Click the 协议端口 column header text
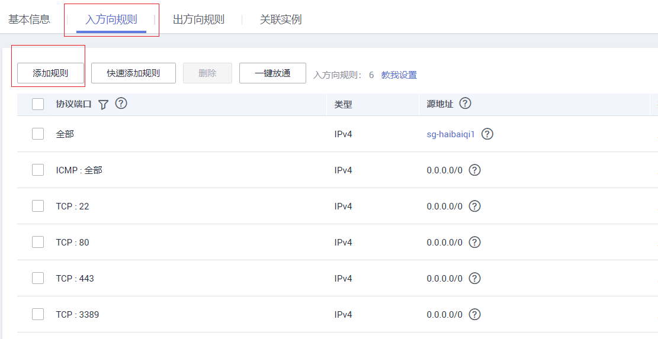658x339 pixels. [x=73, y=104]
